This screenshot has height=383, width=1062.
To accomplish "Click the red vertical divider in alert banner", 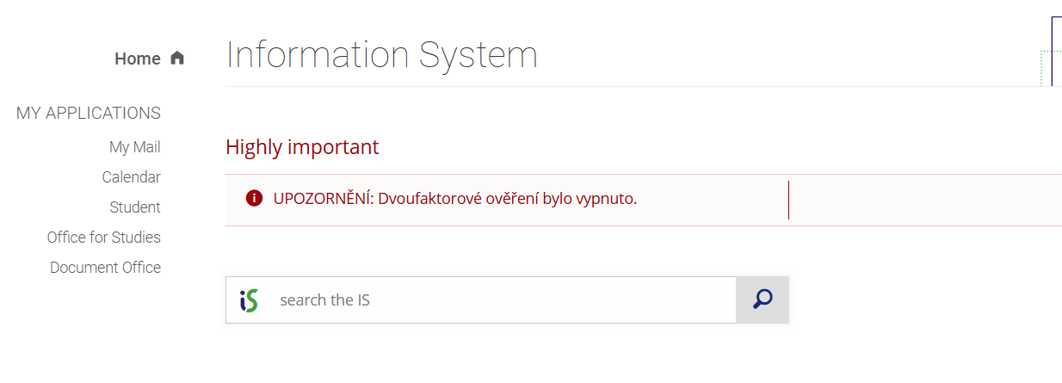I will pyautogui.click(x=788, y=200).
